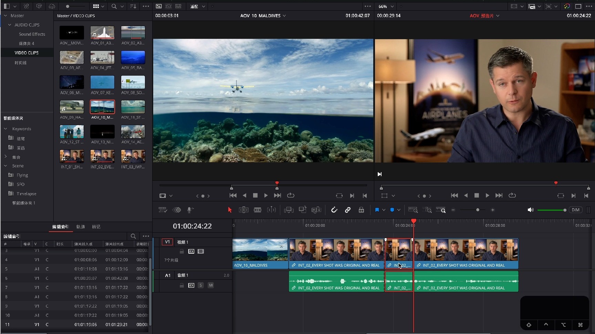The image size is (595, 334).
Task: Mute audio via the speaker icon
Action: point(530,210)
